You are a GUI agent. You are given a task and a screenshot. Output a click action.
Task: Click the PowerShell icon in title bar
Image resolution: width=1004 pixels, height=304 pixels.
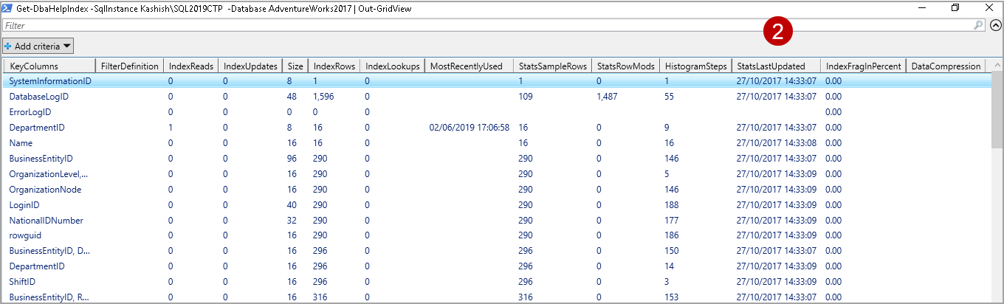click(7, 8)
